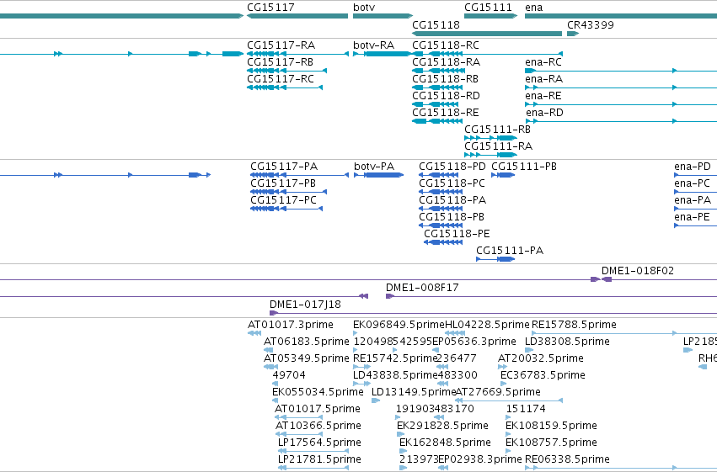Click the CG15118 gene bar label

click(x=436, y=25)
